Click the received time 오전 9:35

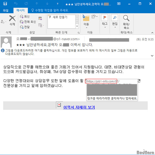pyautogui.click(x=148, y=39)
